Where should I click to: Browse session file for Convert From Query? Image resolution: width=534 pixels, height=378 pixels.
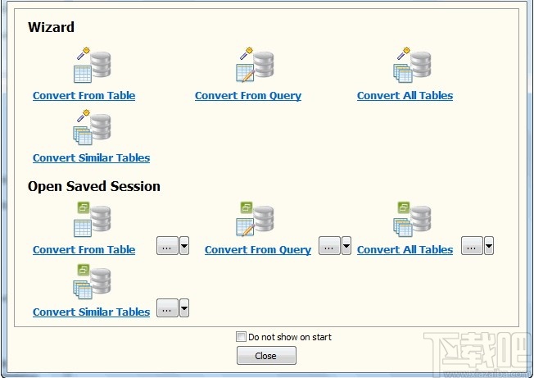pyautogui.click(x=329, y=246)
